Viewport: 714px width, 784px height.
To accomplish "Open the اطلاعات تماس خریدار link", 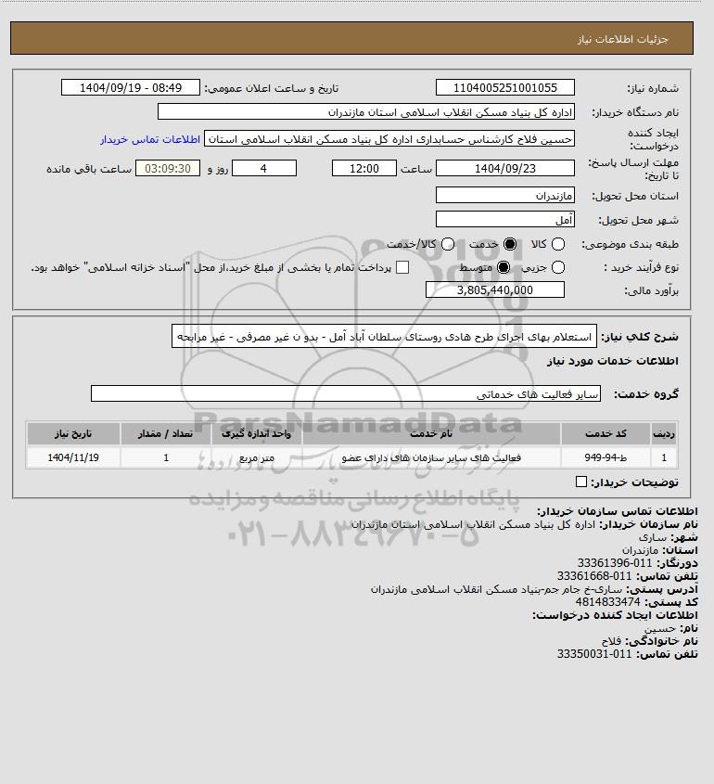I will [150, 139].
